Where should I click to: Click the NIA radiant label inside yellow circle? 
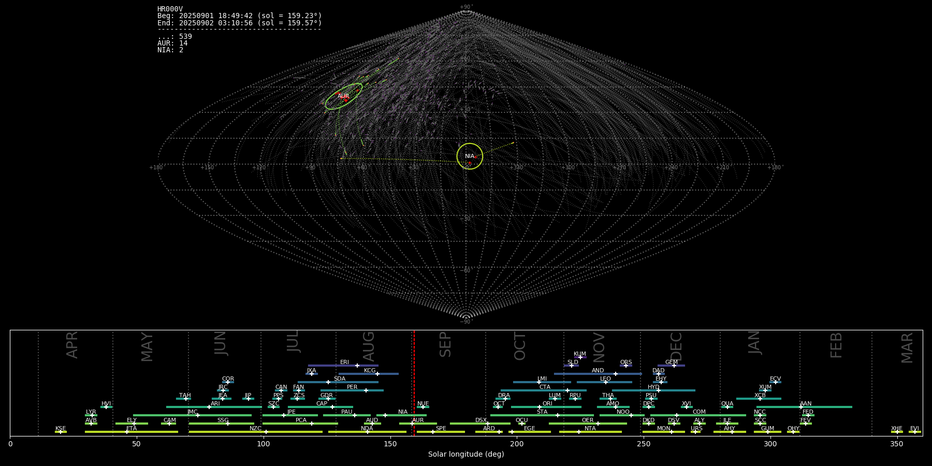[x=470, y=156]
